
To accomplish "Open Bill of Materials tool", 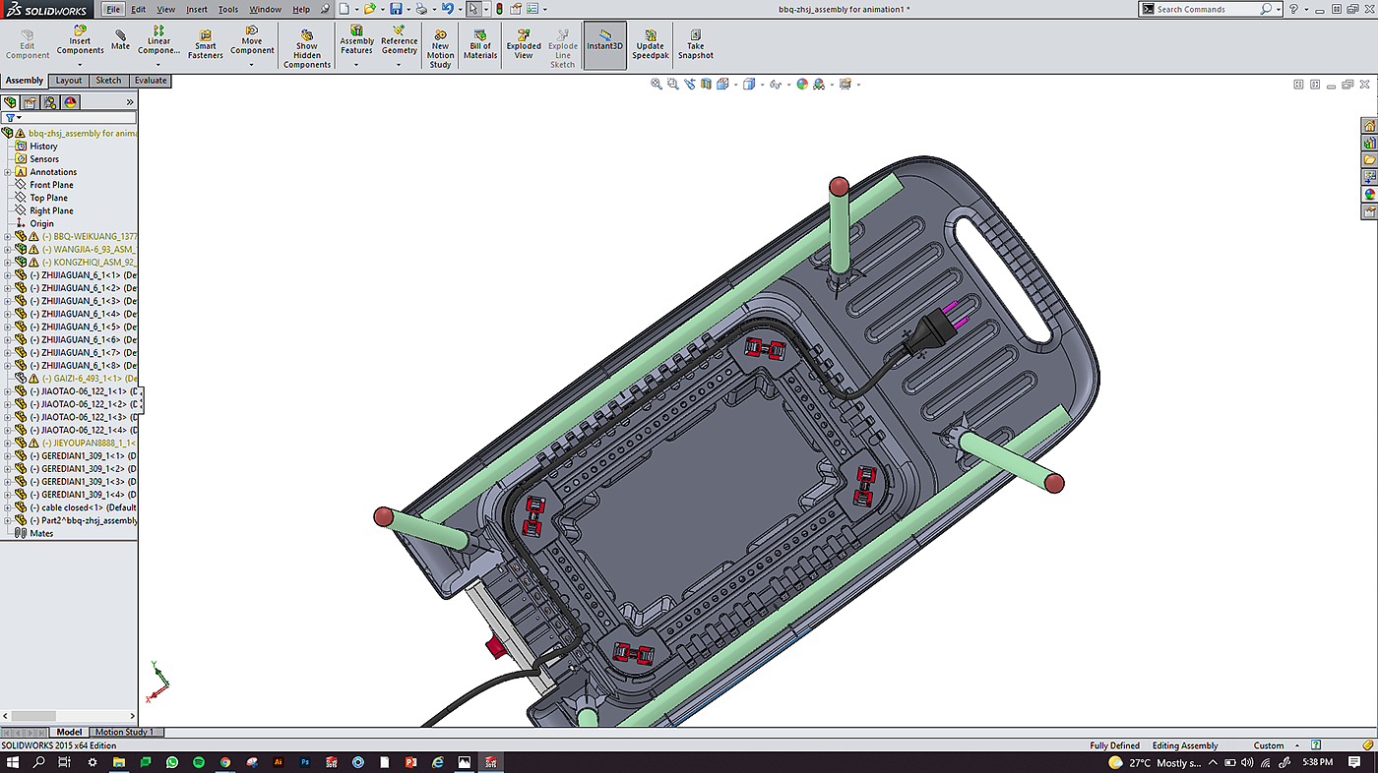I will (x=480, y=46).
